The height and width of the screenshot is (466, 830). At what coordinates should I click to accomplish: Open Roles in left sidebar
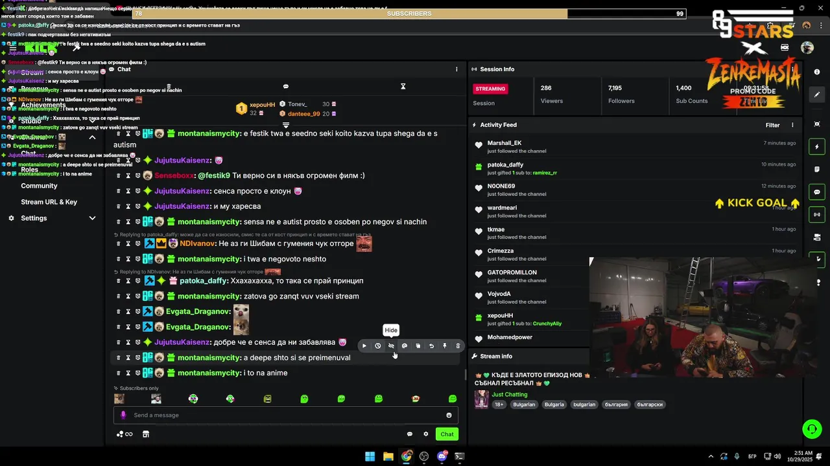(29, 170)
